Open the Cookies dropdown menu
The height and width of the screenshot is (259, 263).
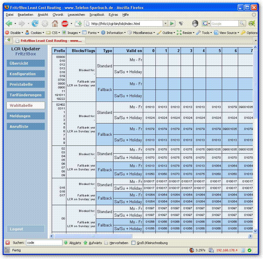click(35, 32)
